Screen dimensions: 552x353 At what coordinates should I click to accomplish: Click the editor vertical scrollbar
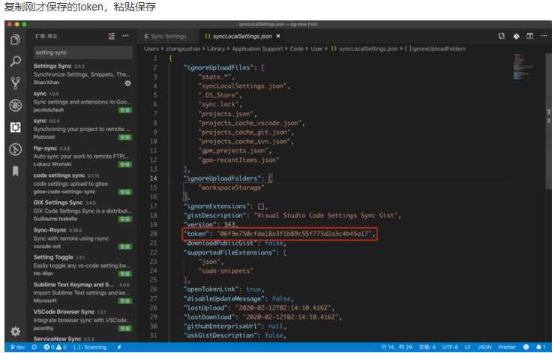click(548, 121)
